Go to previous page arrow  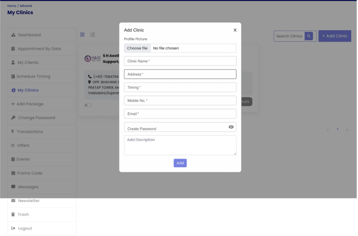pos(328,130)
